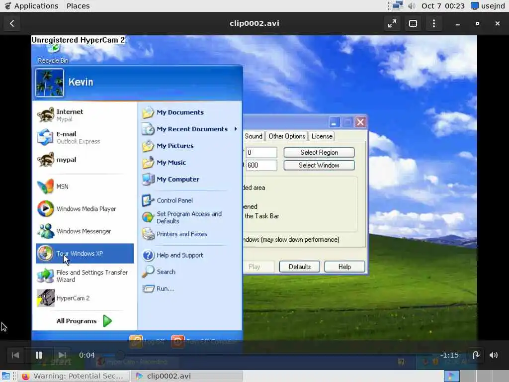Enter fullscreen video mode
The image size is (509, 382).
pyautogui.click(x=392, y=23)
